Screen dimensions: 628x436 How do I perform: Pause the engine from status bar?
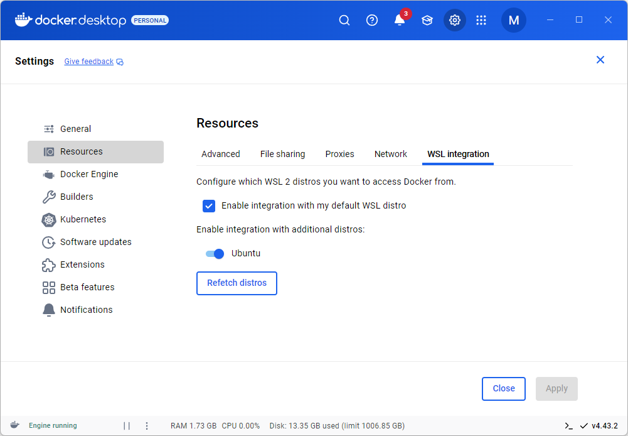pos(127,425)
